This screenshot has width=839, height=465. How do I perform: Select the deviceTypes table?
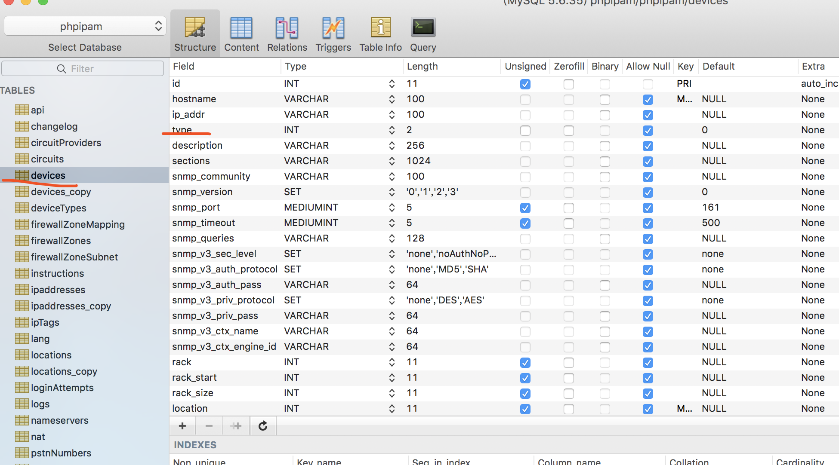click(x=58, y=208)
